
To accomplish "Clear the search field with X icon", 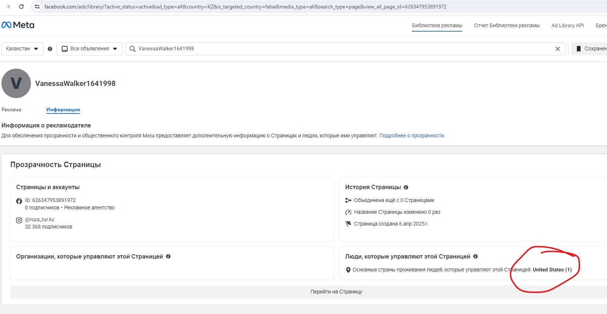I will (x=557, y=49).
